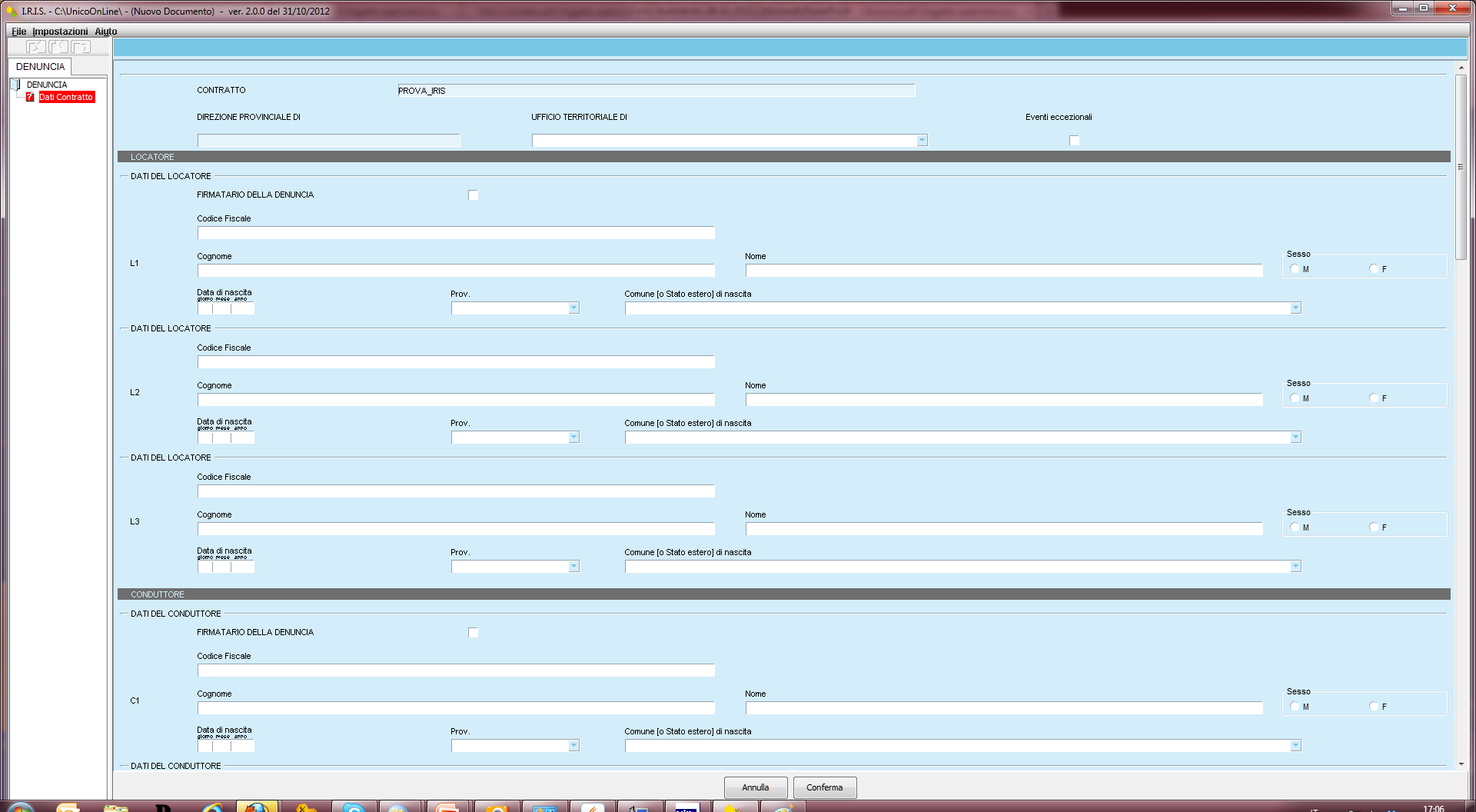Open the Aiuto menu
The height and width of the screenshot is (812, 1476).
106,32
